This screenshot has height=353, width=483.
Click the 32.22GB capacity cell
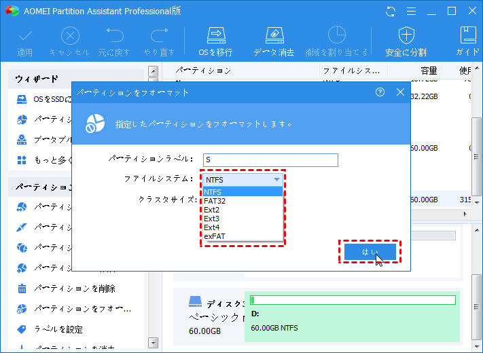coord(424,96)
